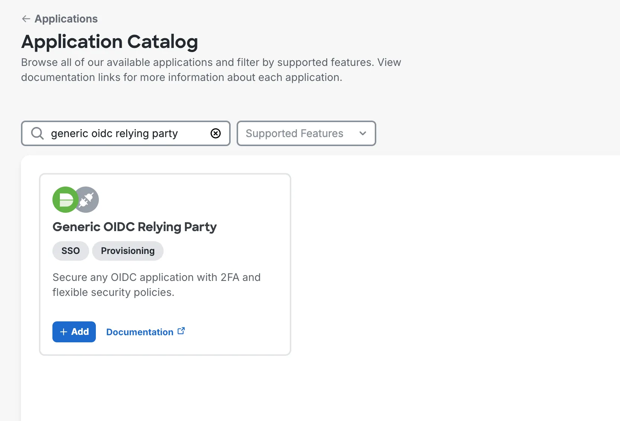Click the back arrow next to Applications

point(25,19)
